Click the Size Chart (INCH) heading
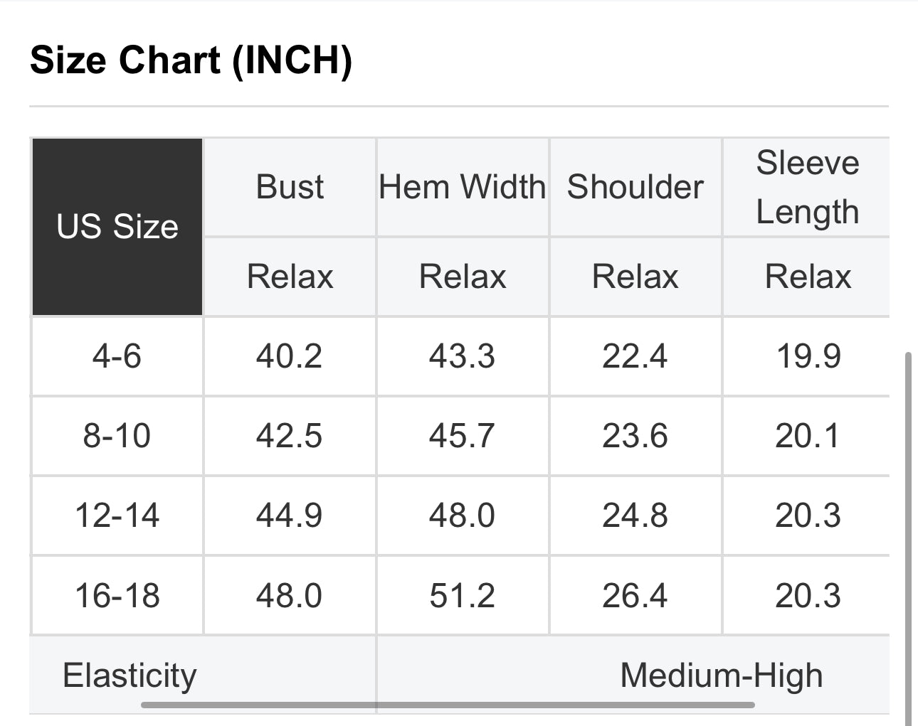The width and height of the screenshot is (918, 726). pyautogui.click(x=191, y=60)
